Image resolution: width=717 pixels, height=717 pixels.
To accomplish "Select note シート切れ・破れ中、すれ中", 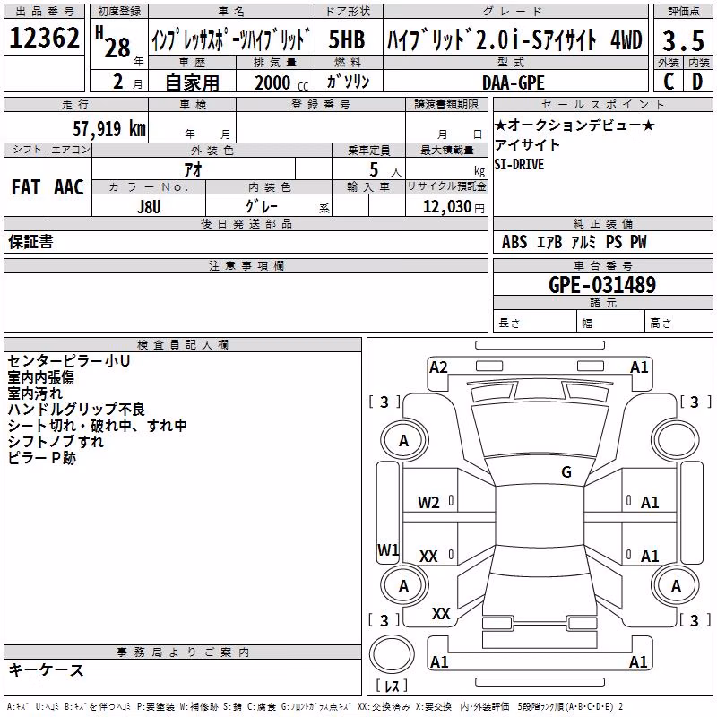I will tap(98, 425).
